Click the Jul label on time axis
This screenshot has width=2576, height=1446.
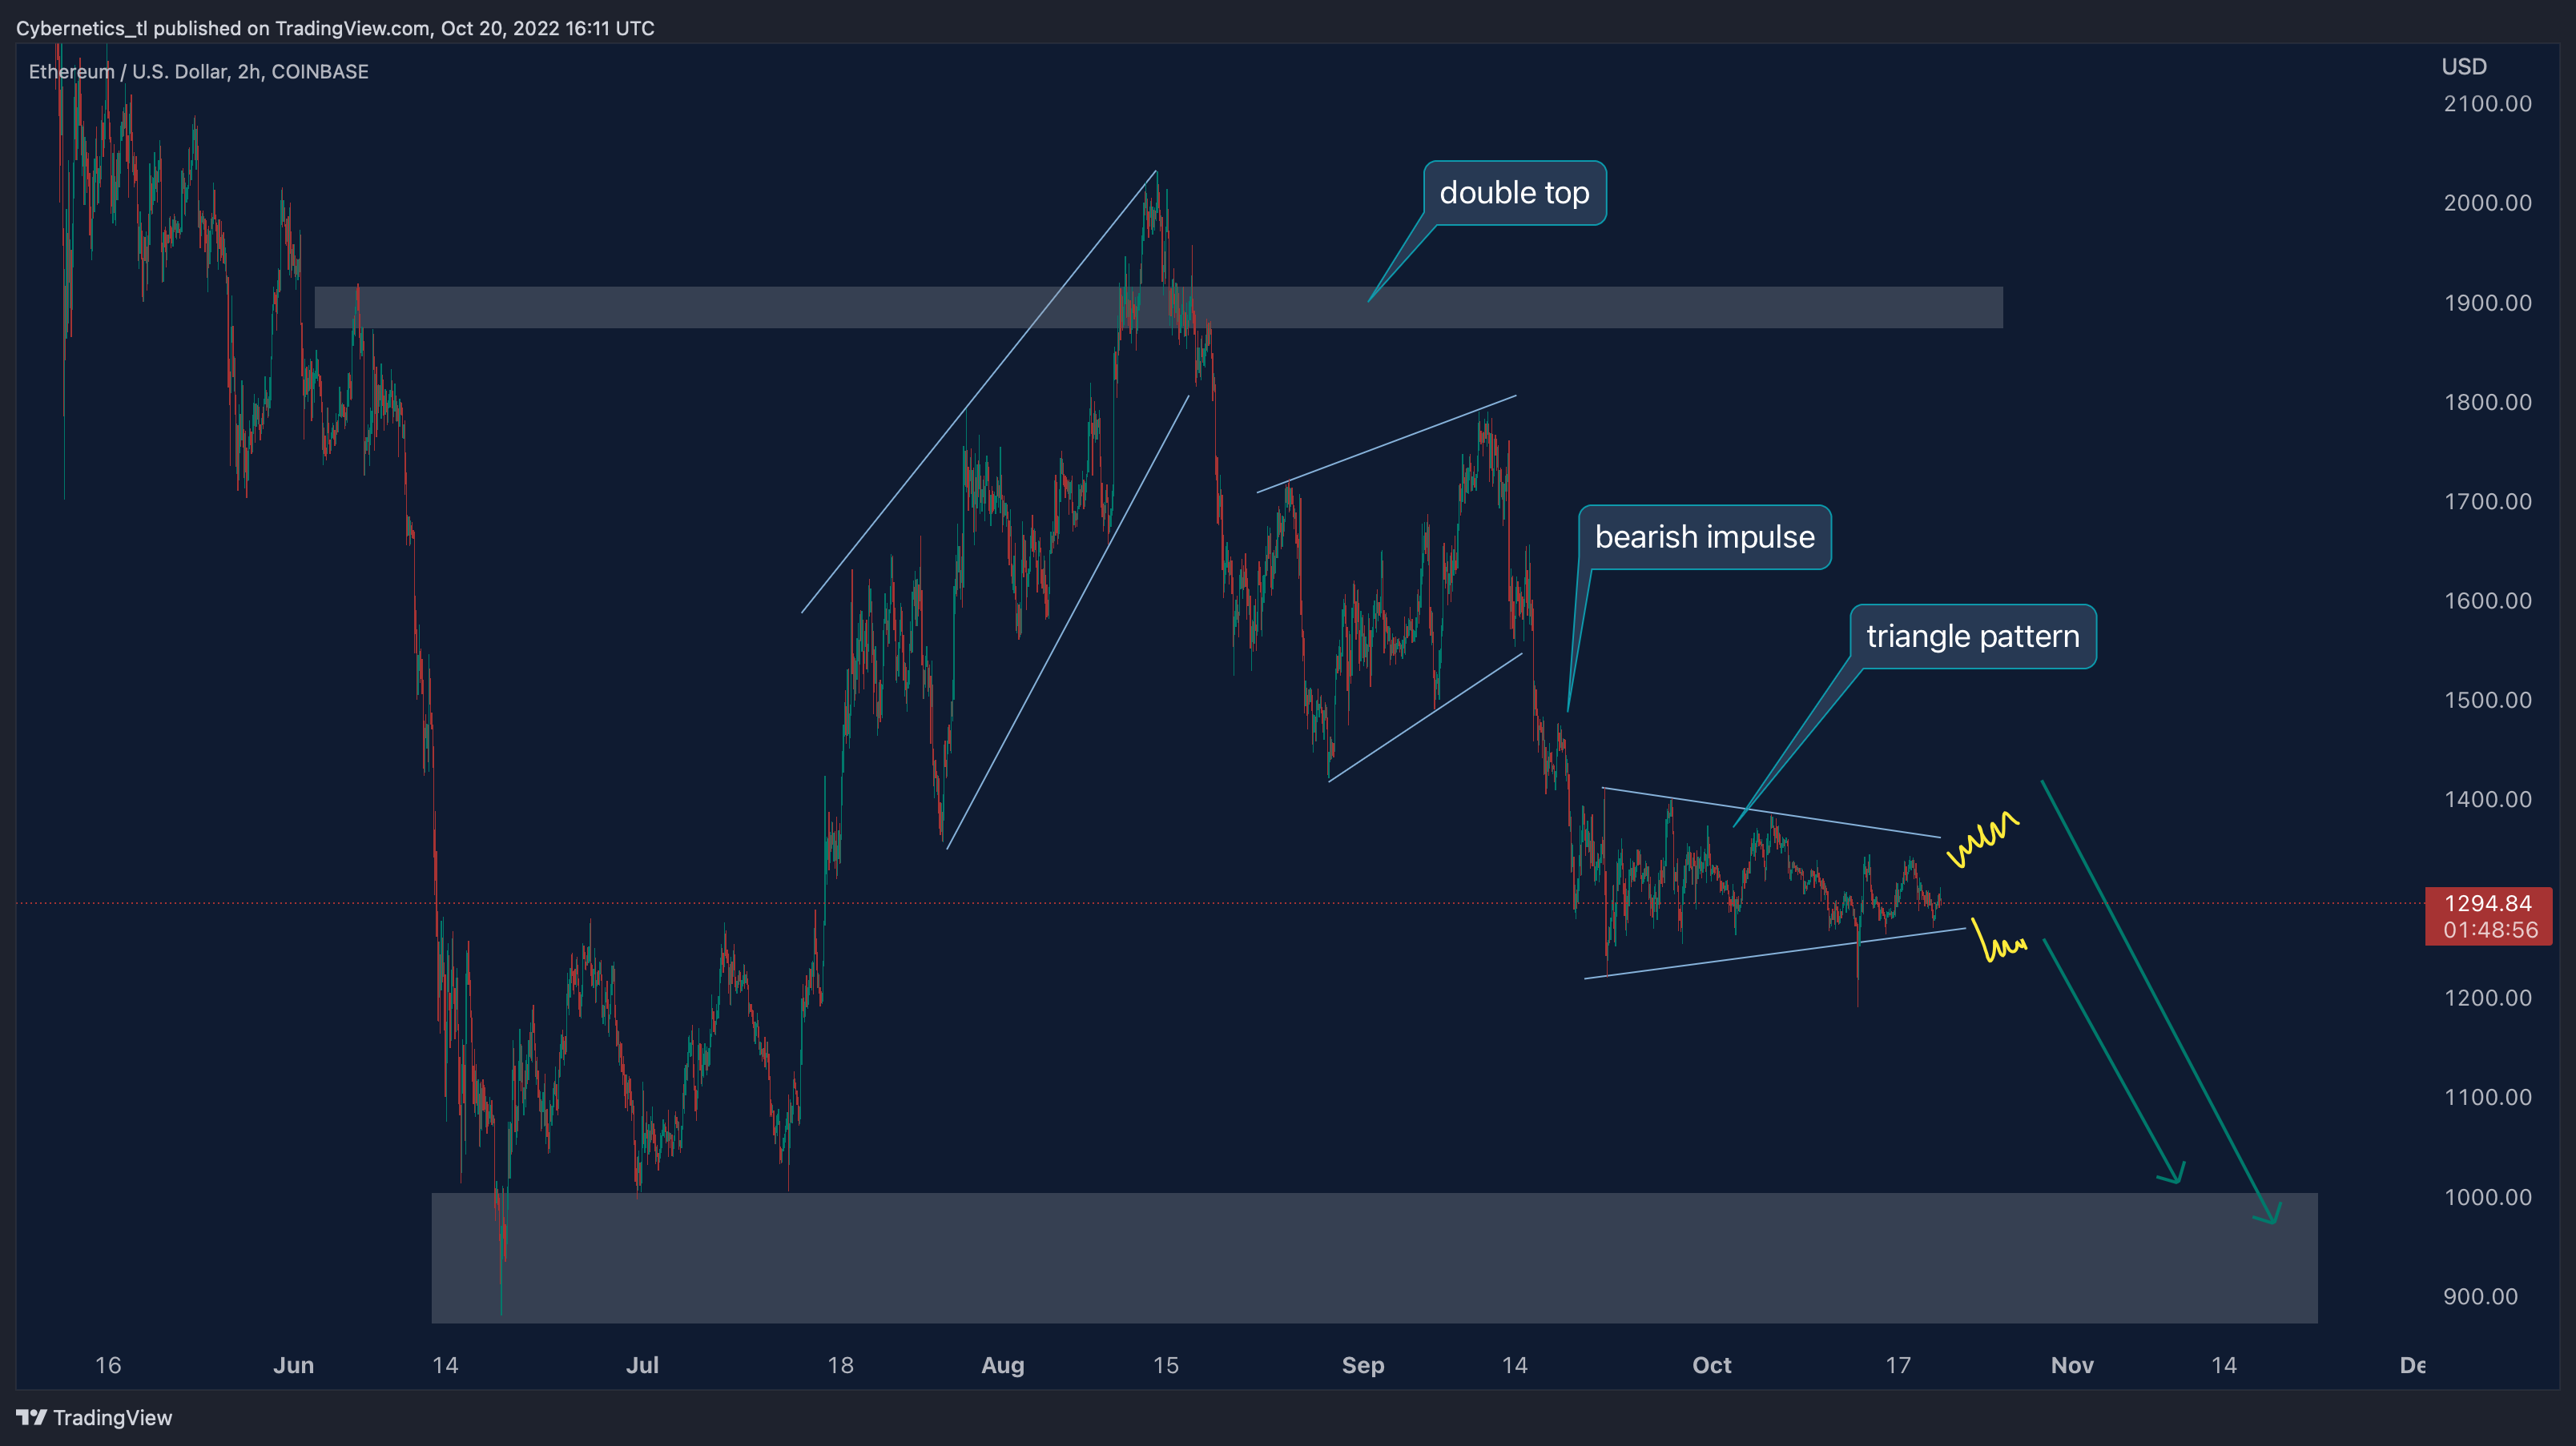642,1365
